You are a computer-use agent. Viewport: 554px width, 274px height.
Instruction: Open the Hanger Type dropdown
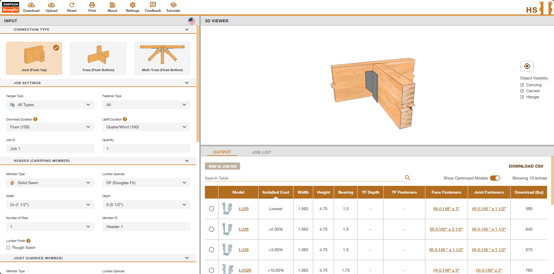tap(50, 105)
